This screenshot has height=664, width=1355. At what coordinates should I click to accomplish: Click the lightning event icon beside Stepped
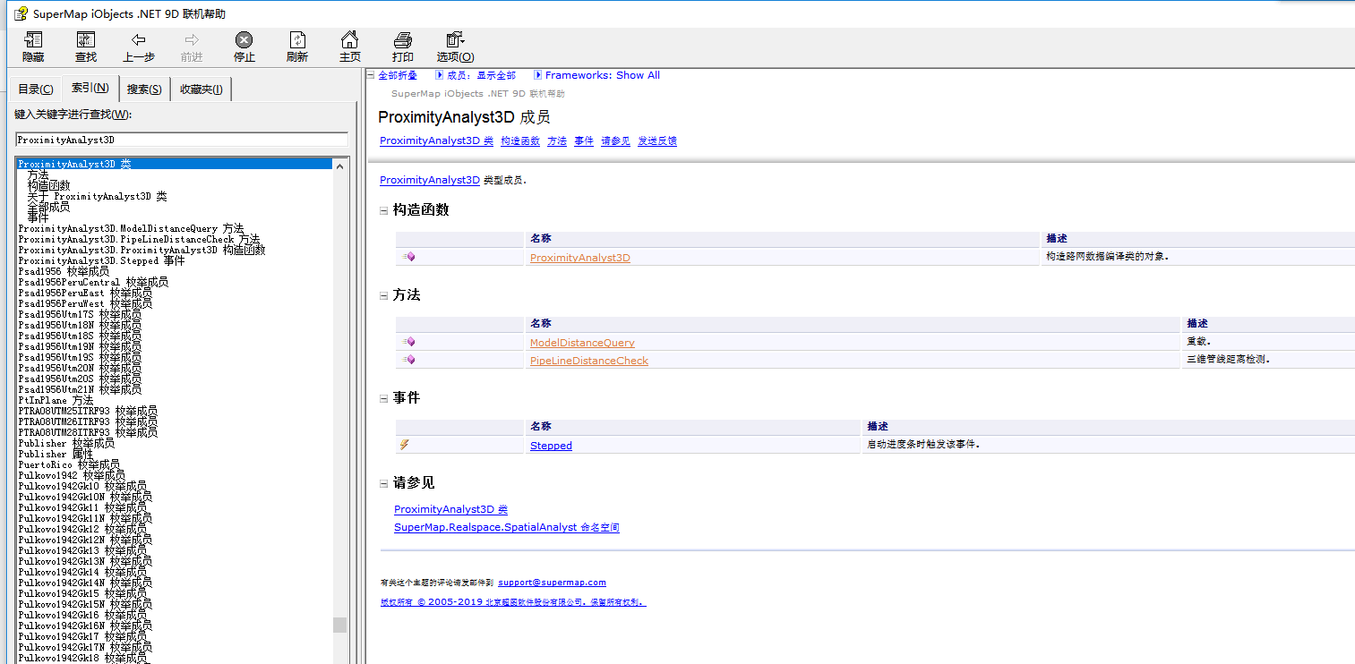(405, 445)
